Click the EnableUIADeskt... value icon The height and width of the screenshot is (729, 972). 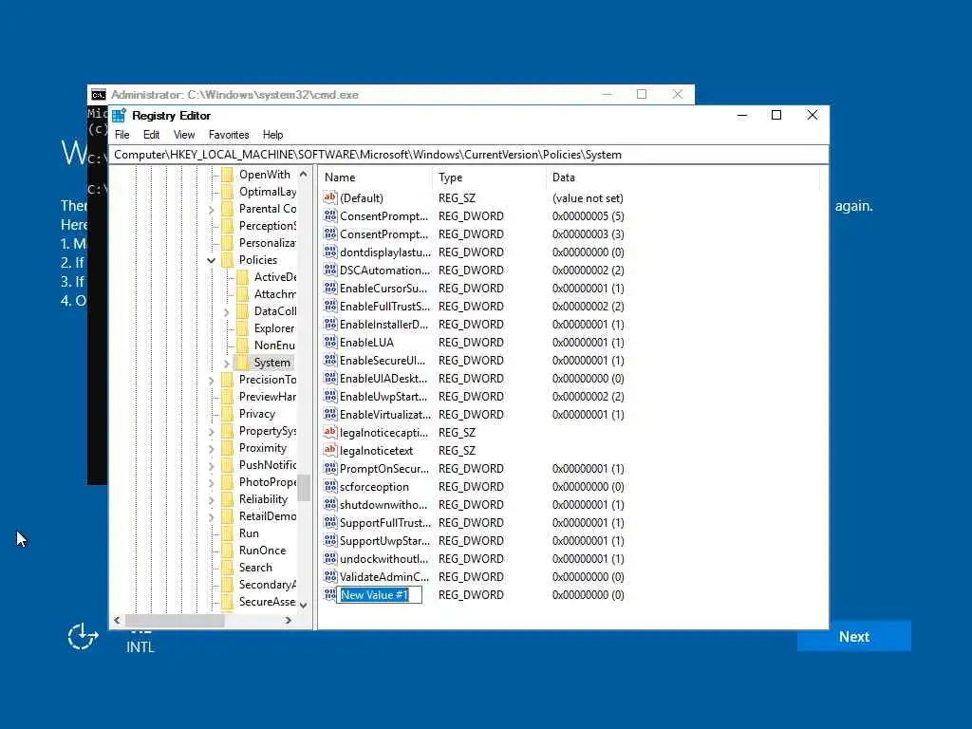pyautogui.click(x=329, y=378)
